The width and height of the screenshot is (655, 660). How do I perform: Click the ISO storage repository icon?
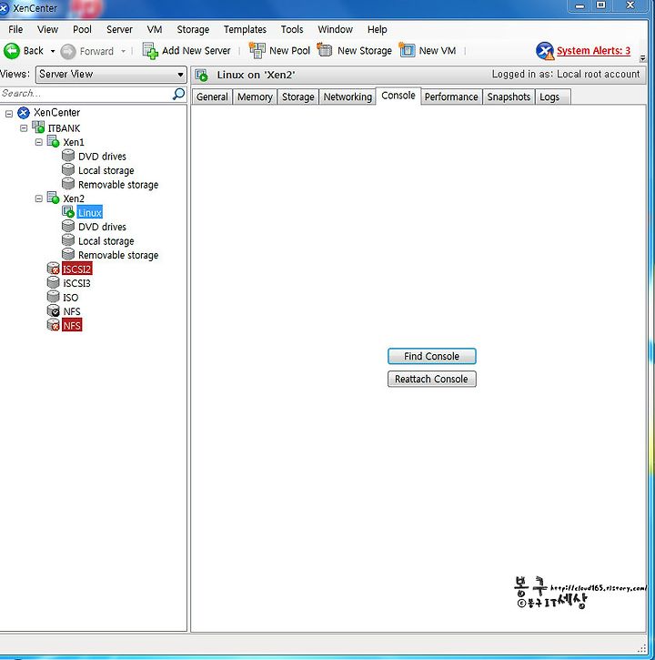54,297
